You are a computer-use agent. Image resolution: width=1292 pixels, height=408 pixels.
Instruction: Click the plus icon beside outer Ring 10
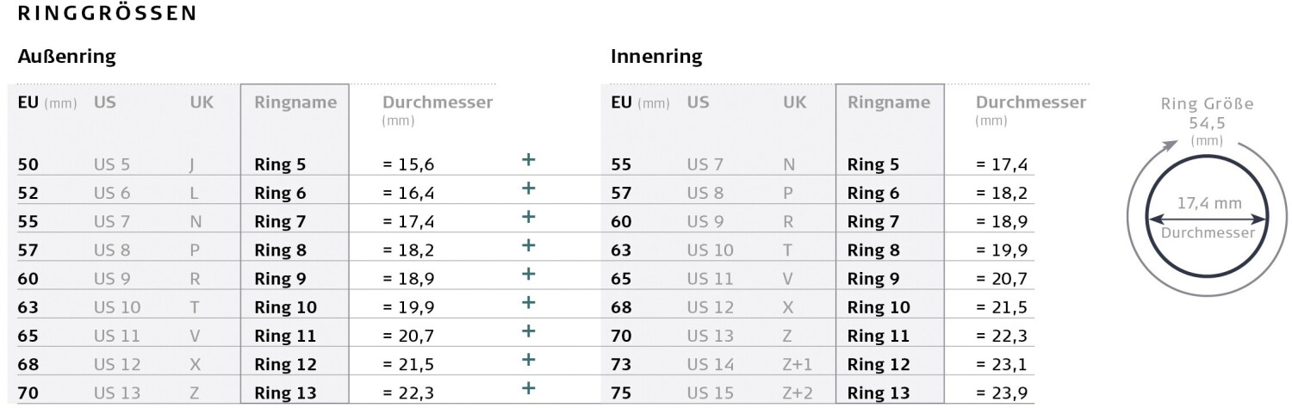pos(529,302)
